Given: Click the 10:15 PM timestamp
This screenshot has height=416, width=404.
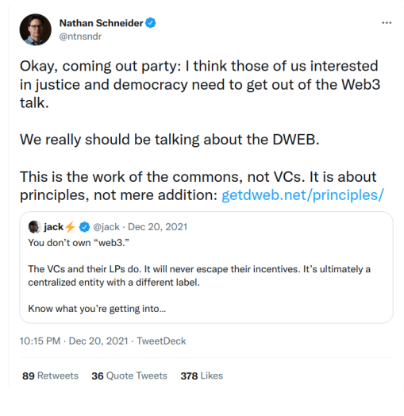Looking at the screenshot, I should [x=40, y=341].
